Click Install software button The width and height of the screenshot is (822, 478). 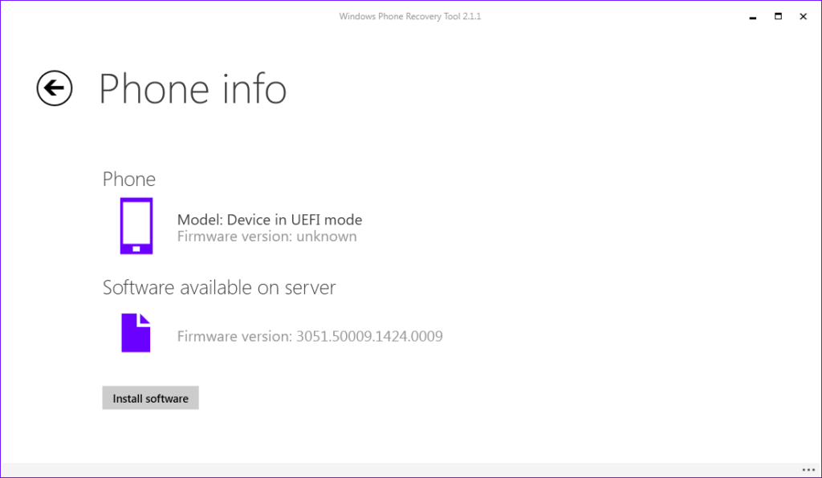click(150, 398)
